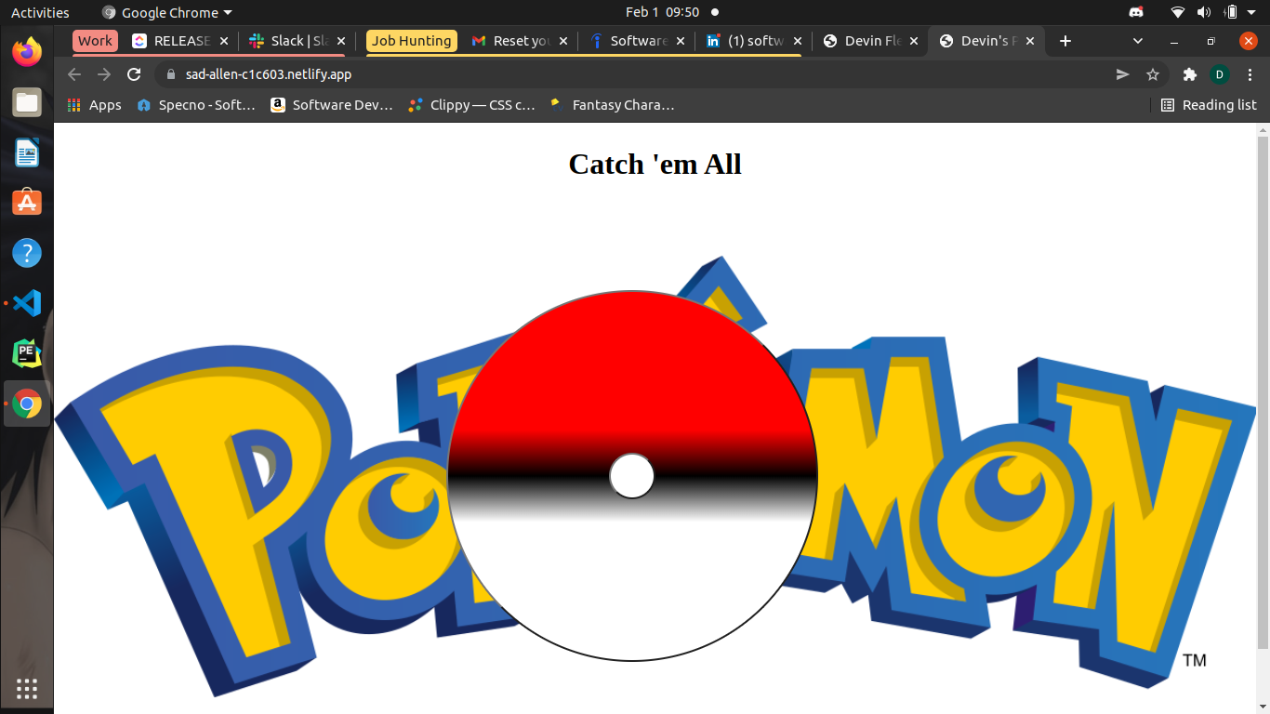Viewport: 1270px width, 714px height.
Task: Go back in browser history
Action: pyautogui.click(x=74, y=74)
